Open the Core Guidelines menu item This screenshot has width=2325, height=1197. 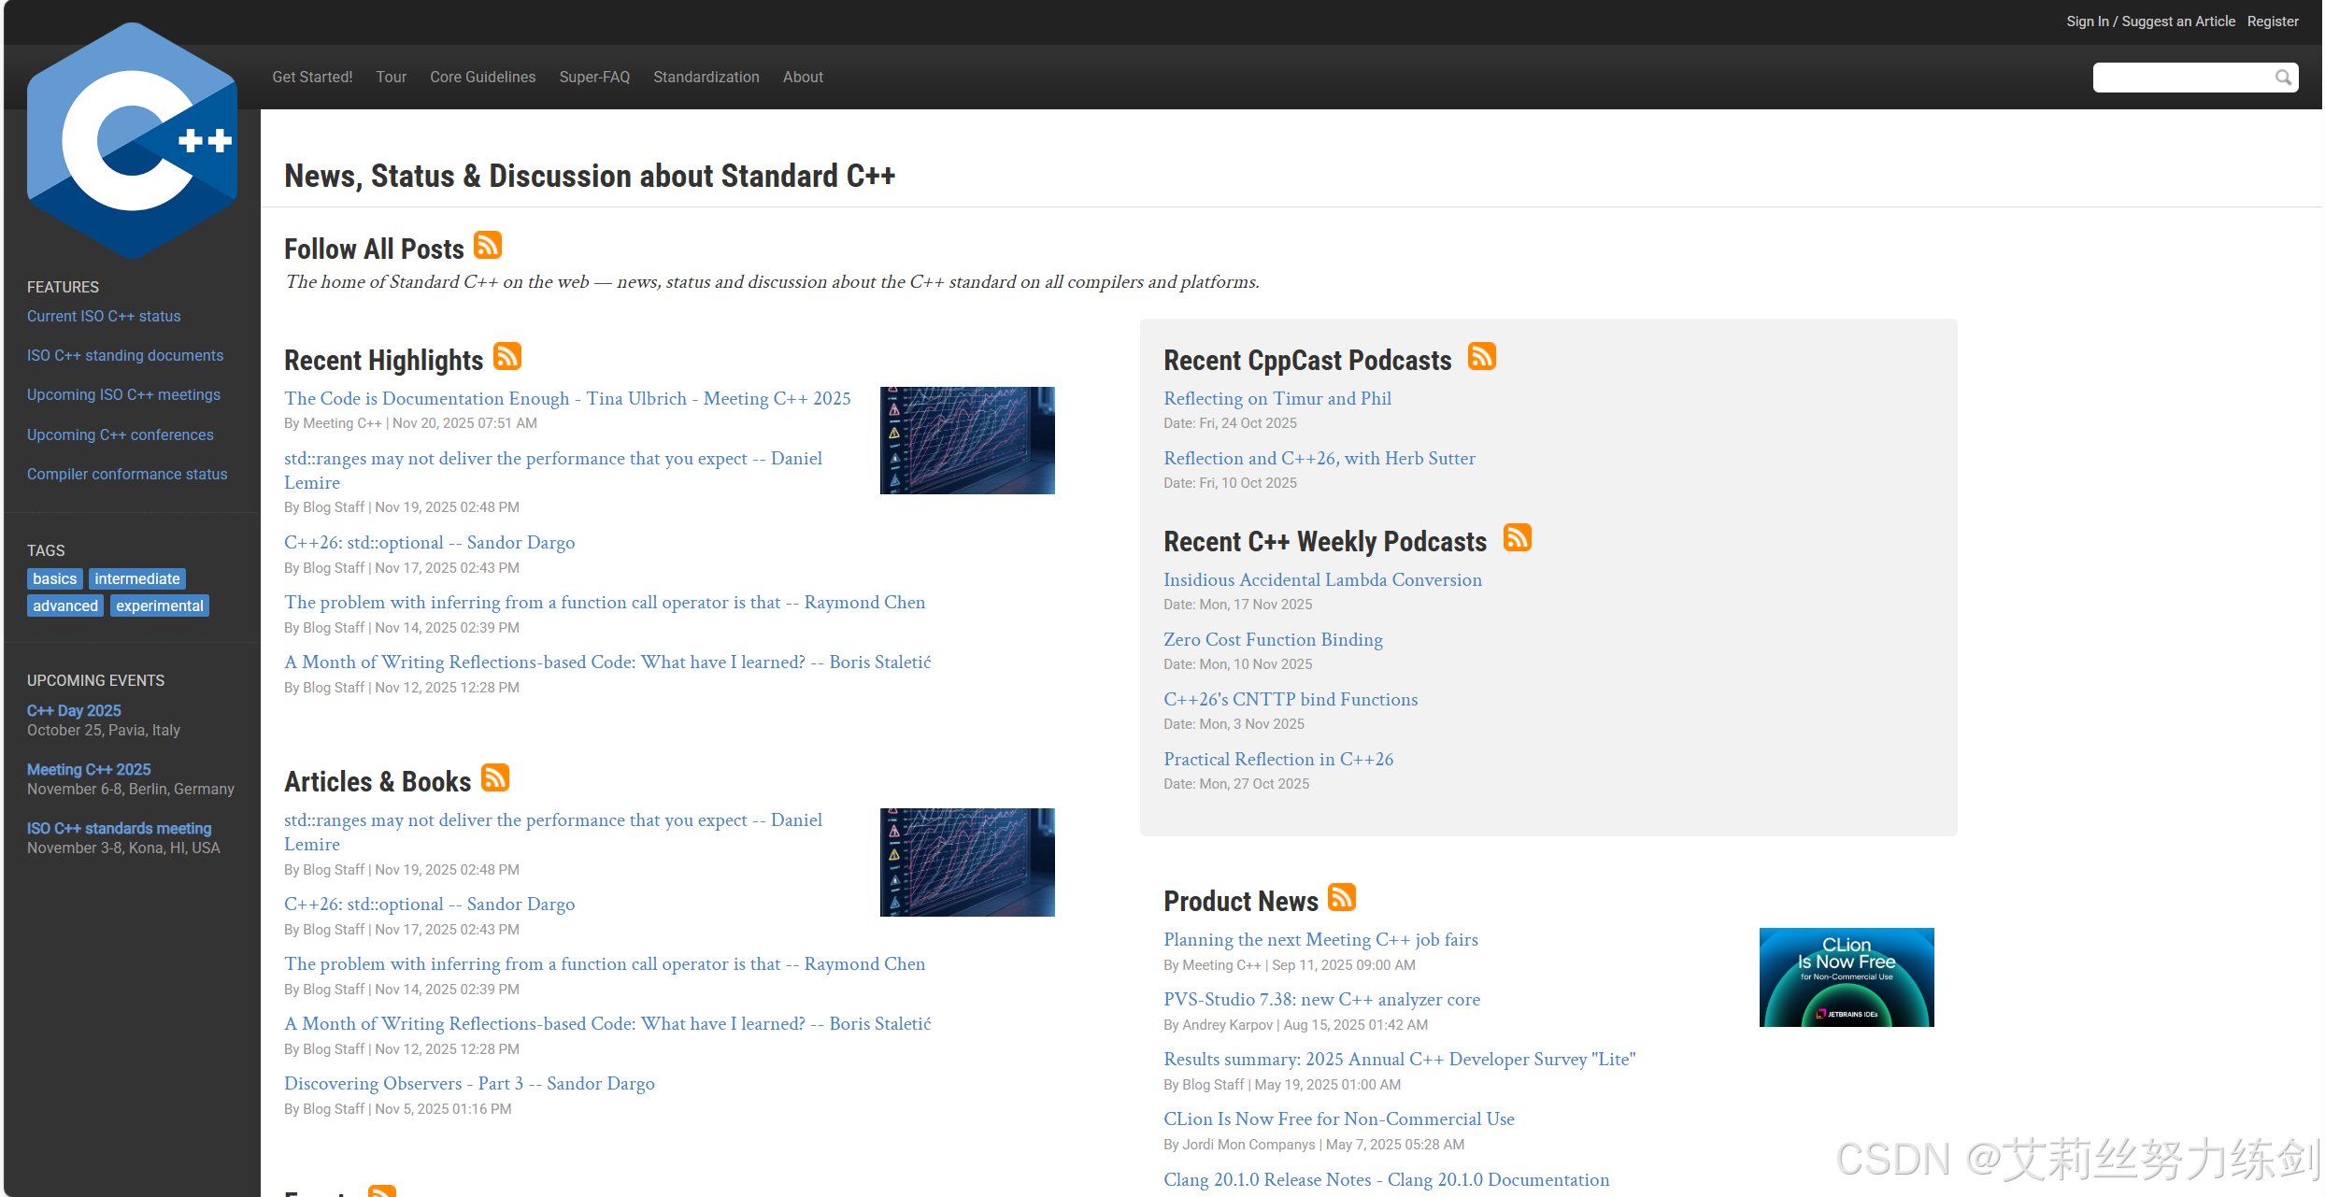tap(482, 77)
